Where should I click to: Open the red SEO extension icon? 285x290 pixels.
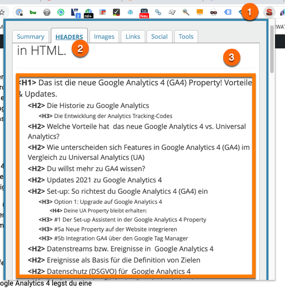tap(269, 12)
